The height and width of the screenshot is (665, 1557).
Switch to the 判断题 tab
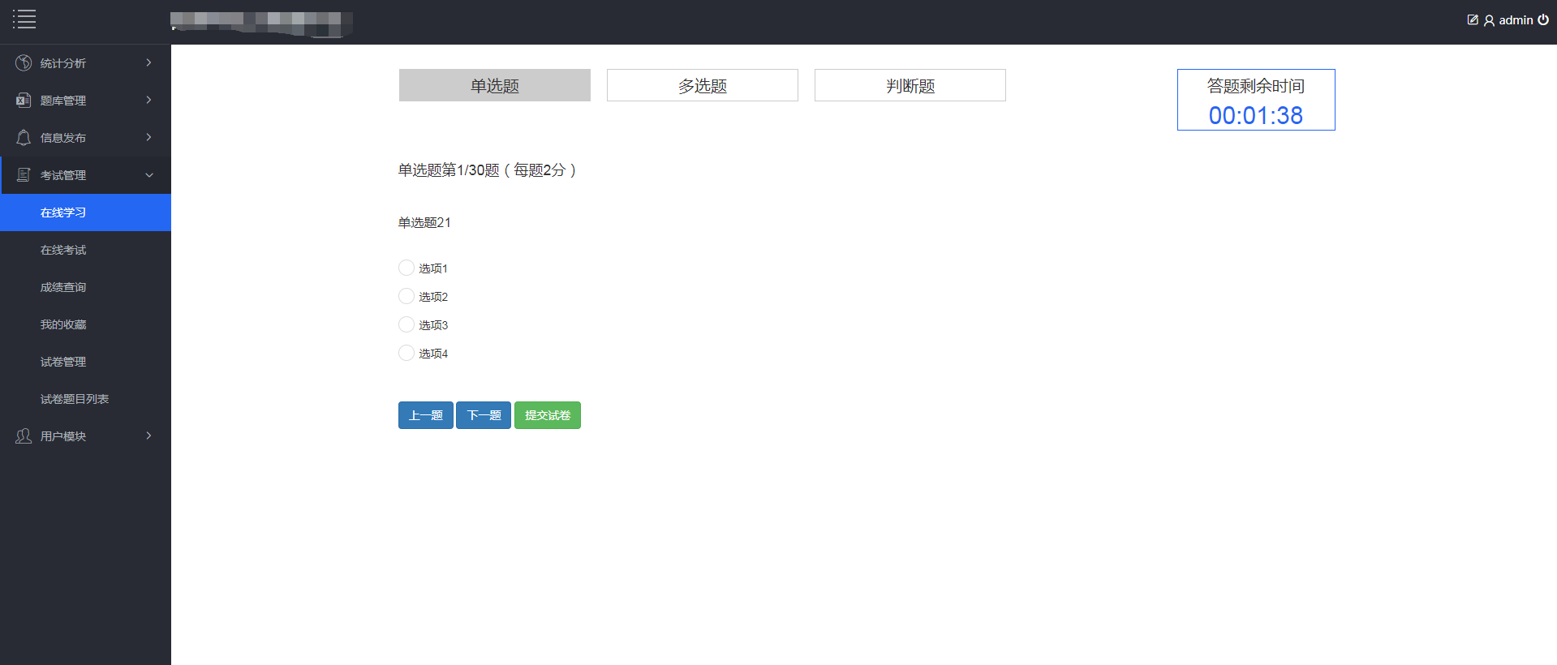point(910,85)
